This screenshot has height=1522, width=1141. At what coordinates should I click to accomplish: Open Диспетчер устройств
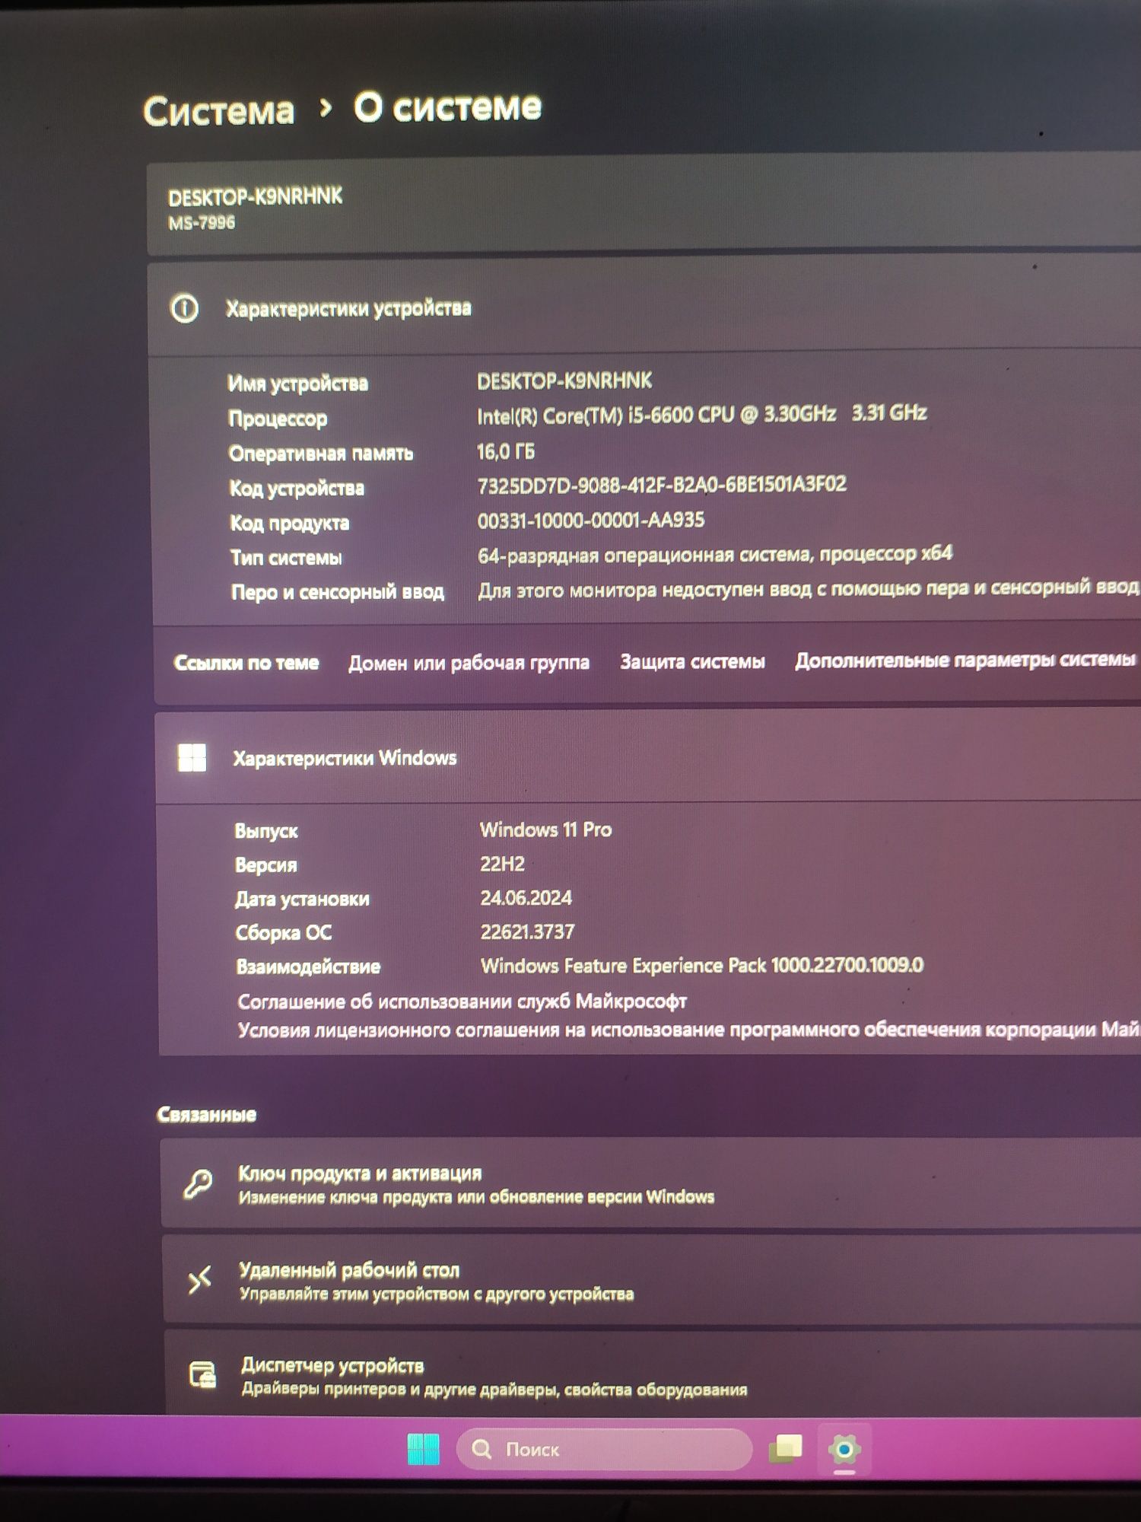coord(653,1374)
